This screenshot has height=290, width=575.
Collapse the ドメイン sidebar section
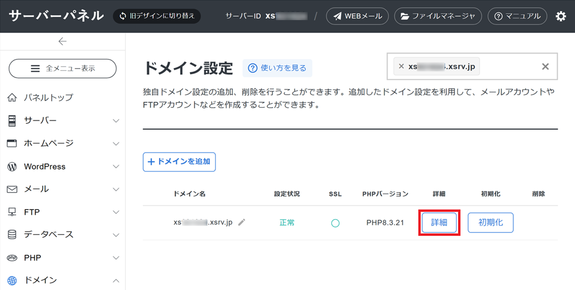62,280
